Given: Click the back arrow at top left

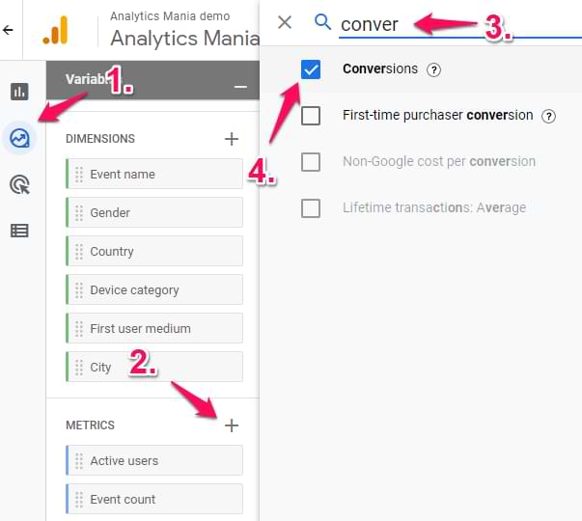Looking at the screenshot, I should tap(8, 30).
